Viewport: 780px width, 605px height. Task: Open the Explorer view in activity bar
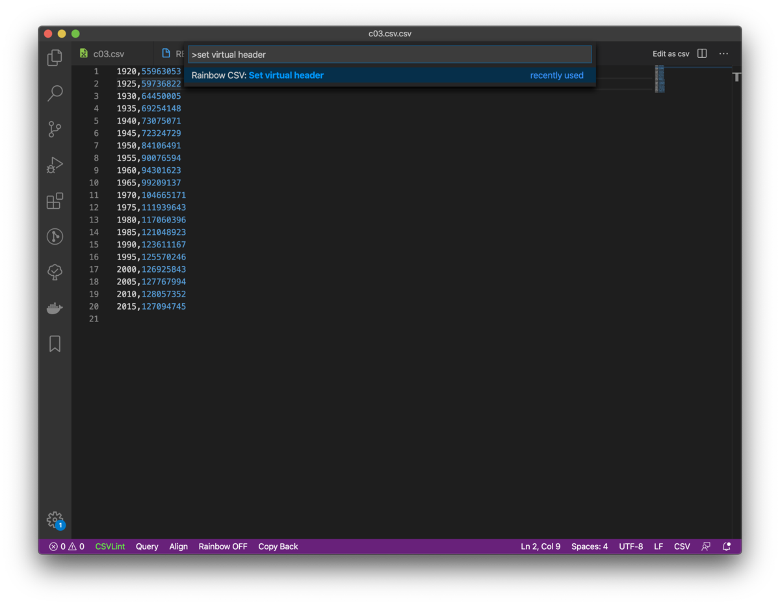tap(55, 58)
